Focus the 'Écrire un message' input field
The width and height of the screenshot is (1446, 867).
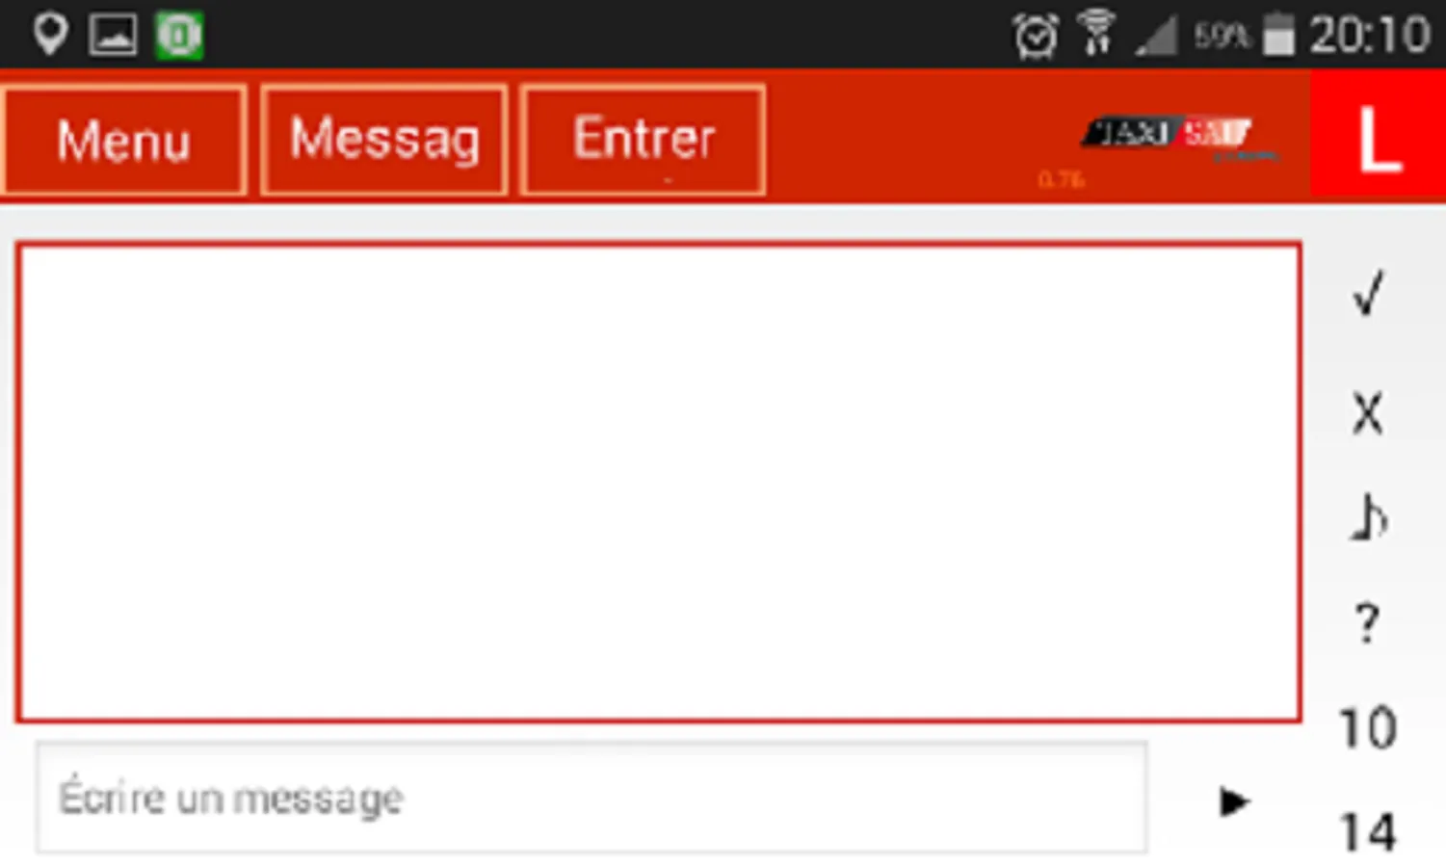[592, 798]
